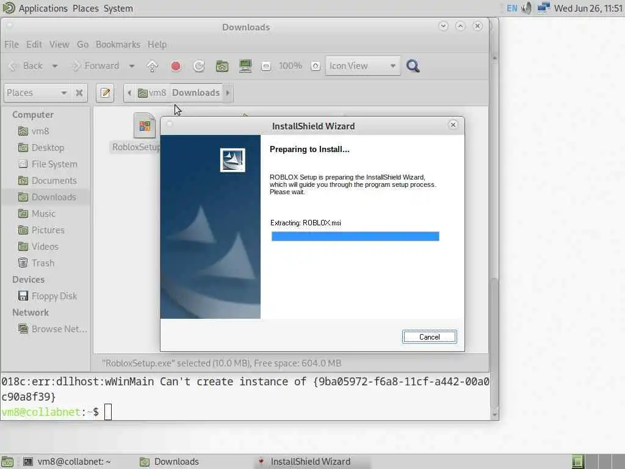Click the Computer toolbar icon
This screenshot has width=625, height=469.
tap(245, 66)
